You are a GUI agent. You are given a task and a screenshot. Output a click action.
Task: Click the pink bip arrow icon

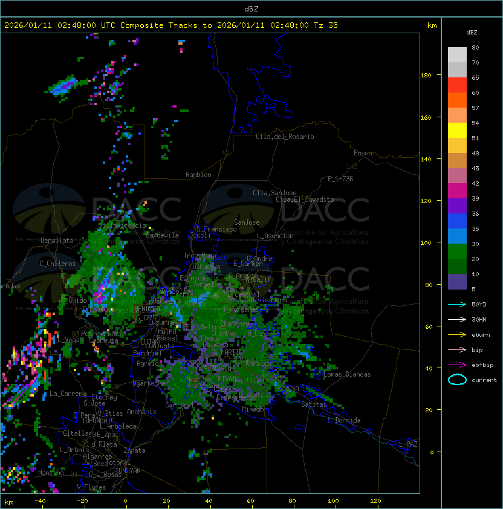pos(457,350)
